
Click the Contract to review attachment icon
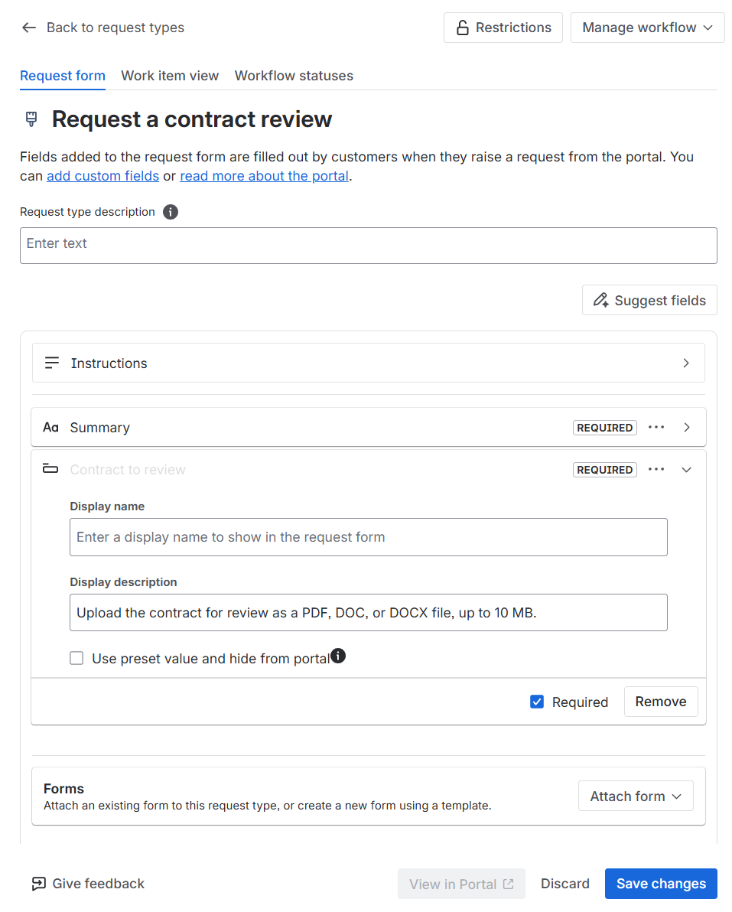50,468
